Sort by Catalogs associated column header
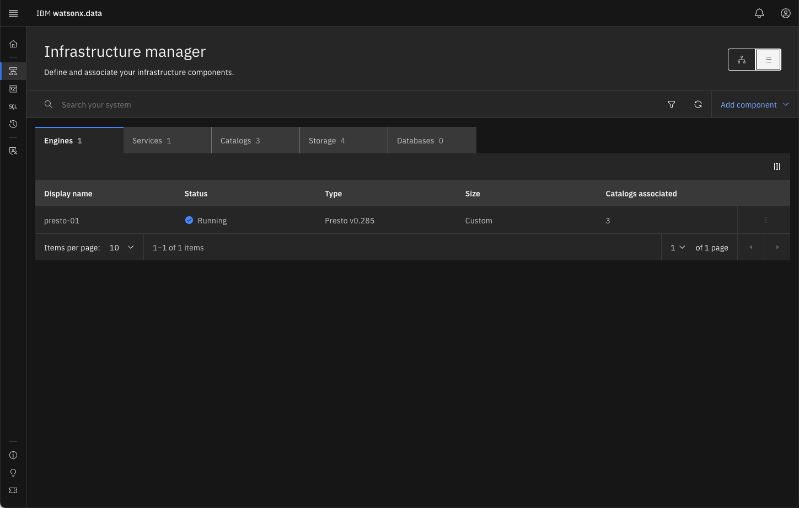The image size is (799, 508). tap(641, 194)
